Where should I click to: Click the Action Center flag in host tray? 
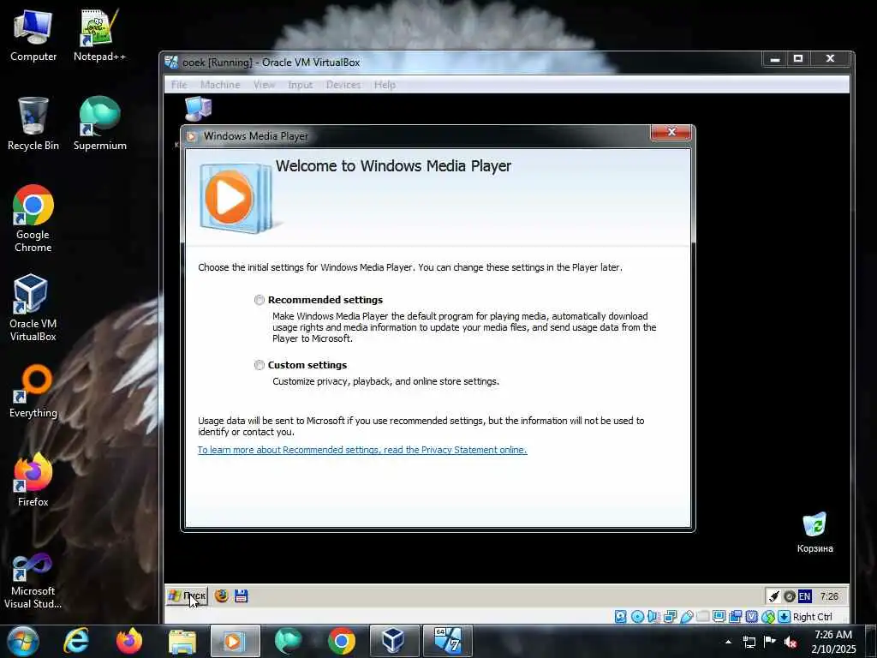(x=770, y=641)
